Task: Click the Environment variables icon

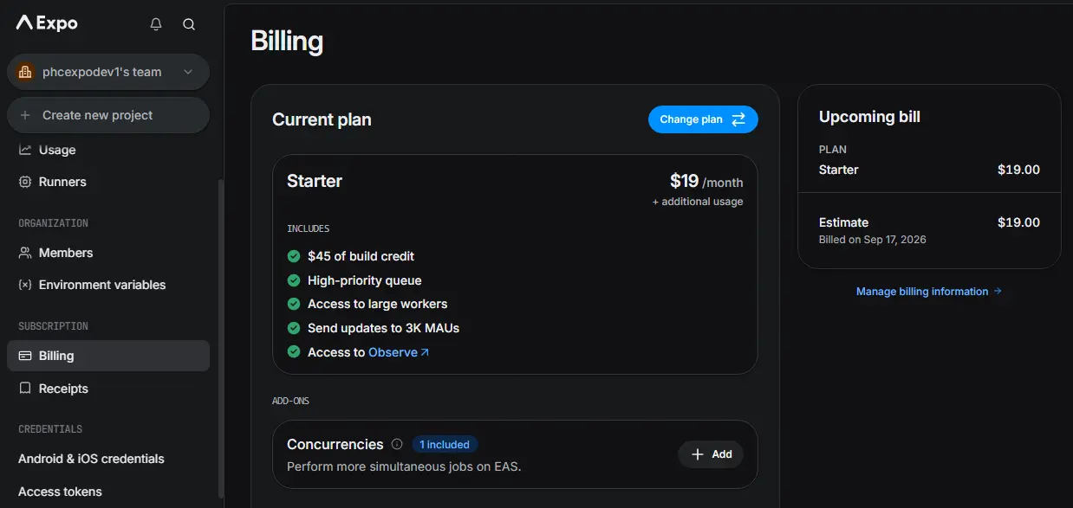Action: [x=25, y=285]
